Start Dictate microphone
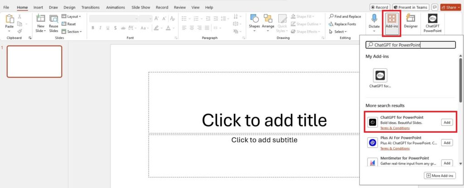This screenshot has height=188, width=464. 374,23
